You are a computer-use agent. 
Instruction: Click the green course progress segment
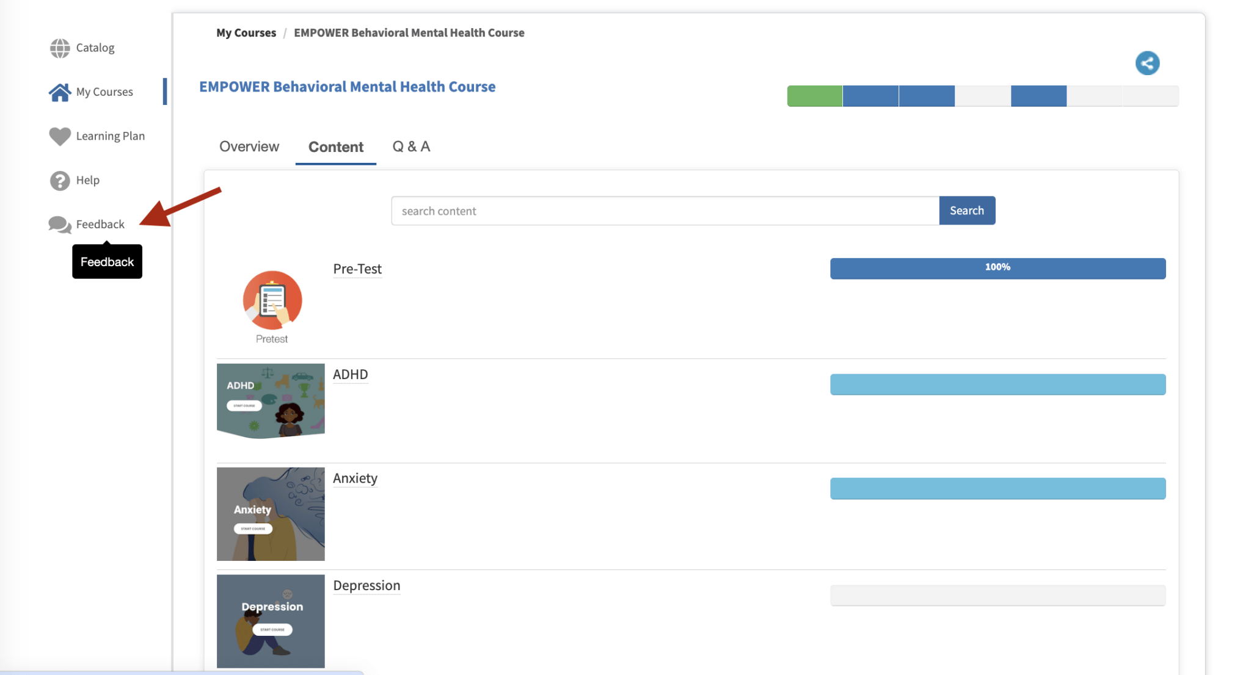pyautogui.click(x=815, y=96)
